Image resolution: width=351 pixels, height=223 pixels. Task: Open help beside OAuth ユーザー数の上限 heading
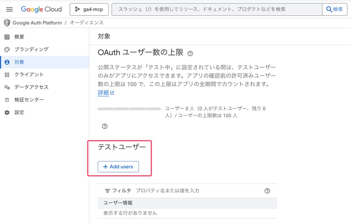(190, 53)
